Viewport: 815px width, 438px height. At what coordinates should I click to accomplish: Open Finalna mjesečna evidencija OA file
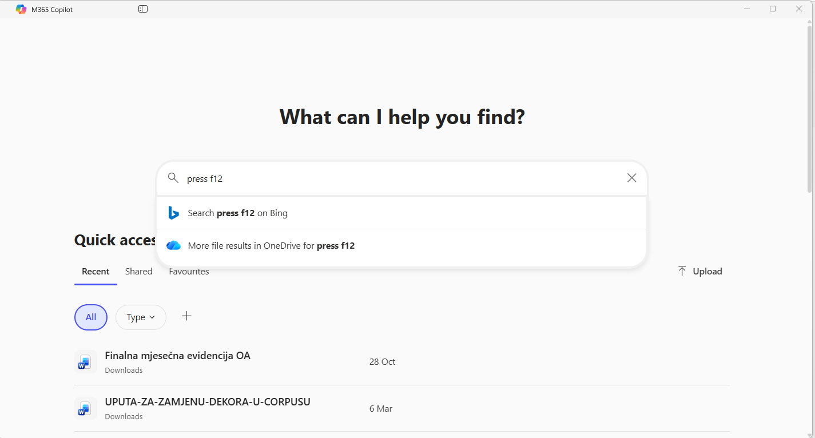tap(178, 356)
